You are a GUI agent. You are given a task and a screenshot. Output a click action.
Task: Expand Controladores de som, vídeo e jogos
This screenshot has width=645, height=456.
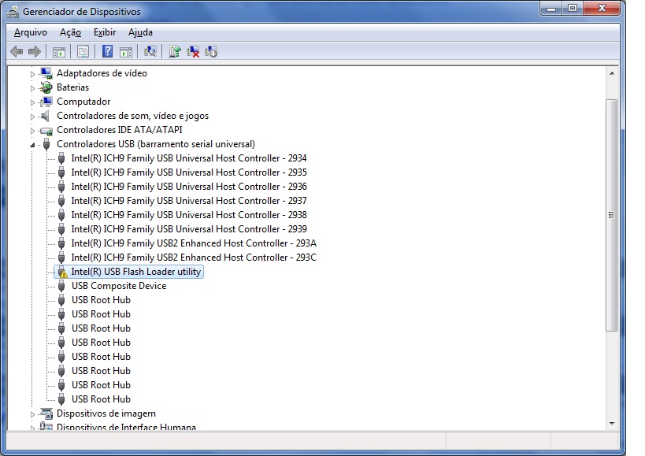(x=32, y=117)
